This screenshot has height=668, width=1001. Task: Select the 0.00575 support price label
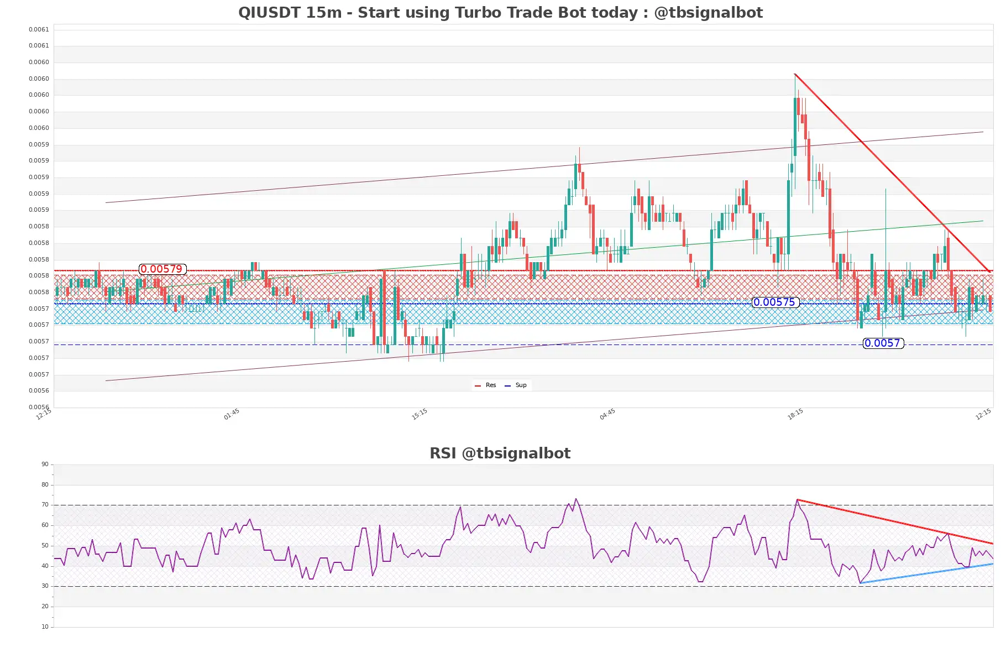click(775, 302)
